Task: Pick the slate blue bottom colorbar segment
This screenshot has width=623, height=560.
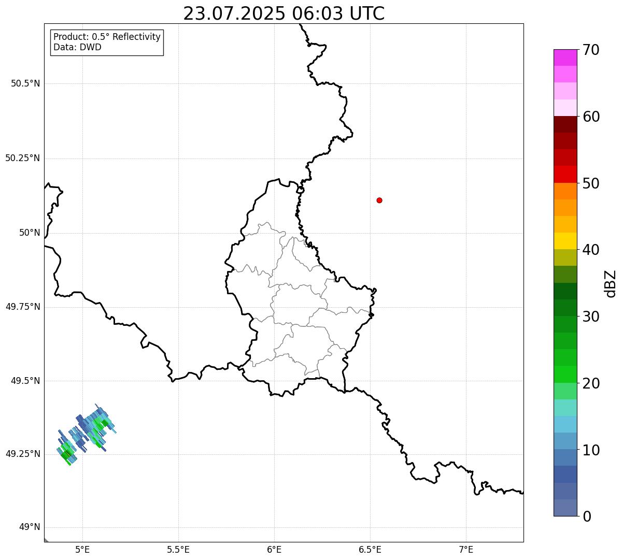Action: point(565,508)
